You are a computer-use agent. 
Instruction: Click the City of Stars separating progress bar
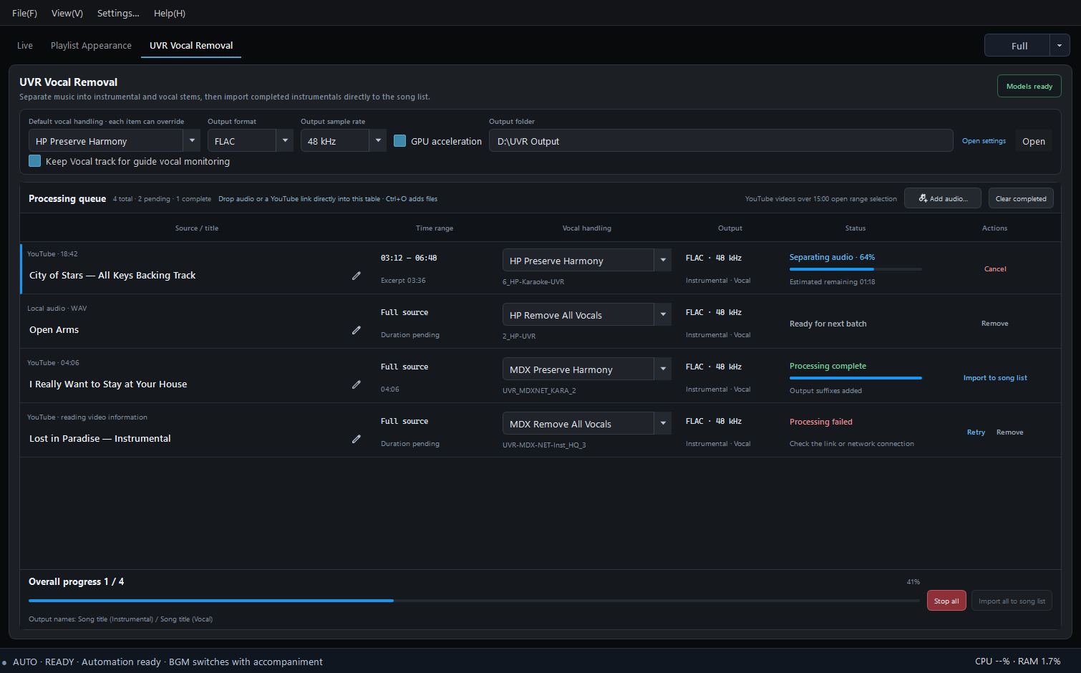855,269
